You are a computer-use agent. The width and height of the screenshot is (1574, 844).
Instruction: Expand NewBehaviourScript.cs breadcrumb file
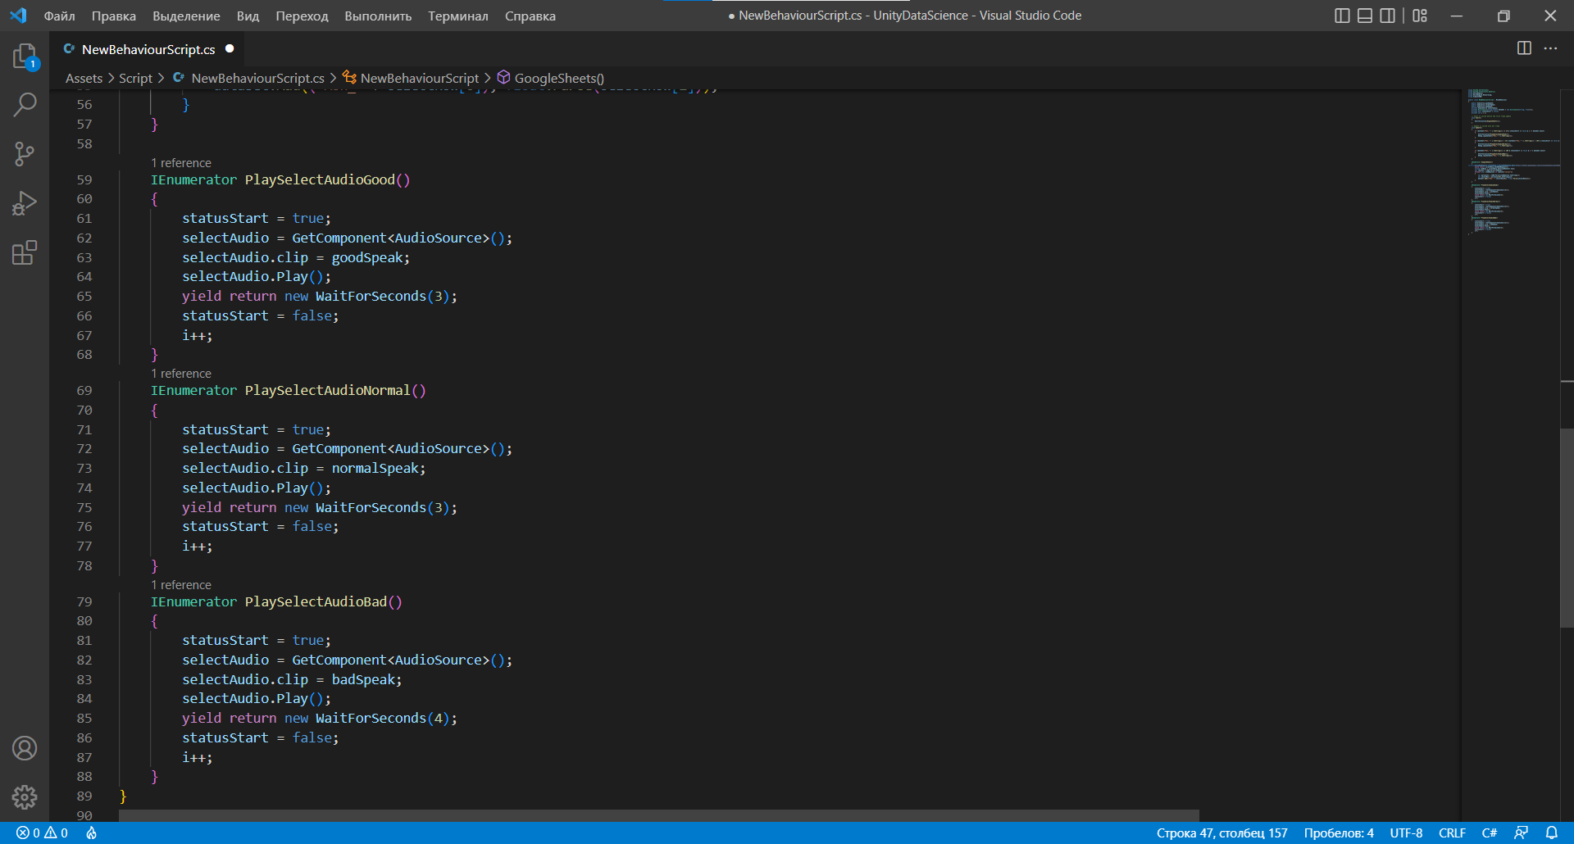coord(248,78)
